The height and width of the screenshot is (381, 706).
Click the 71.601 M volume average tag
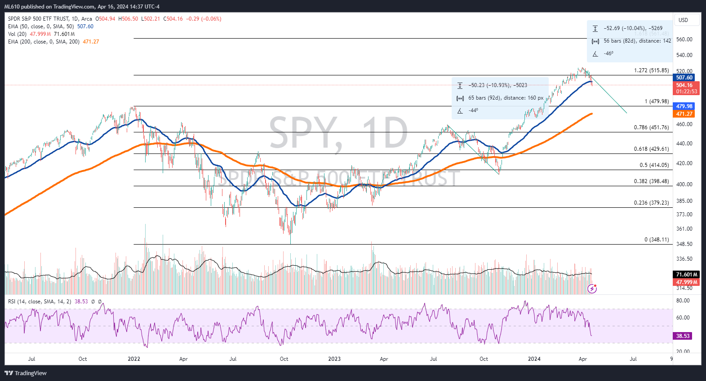686,275
